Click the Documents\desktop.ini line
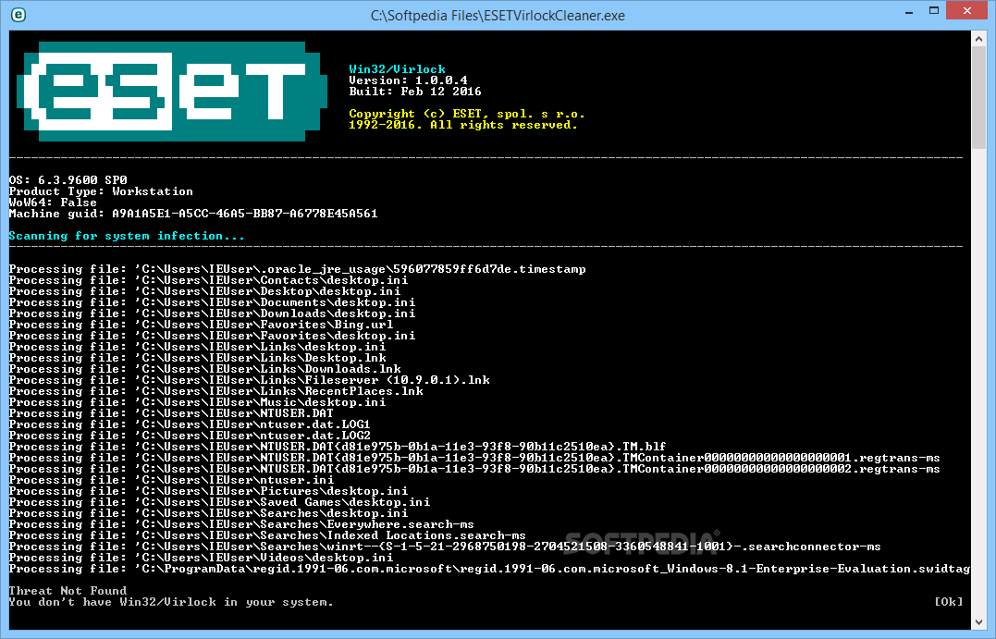 212,302
